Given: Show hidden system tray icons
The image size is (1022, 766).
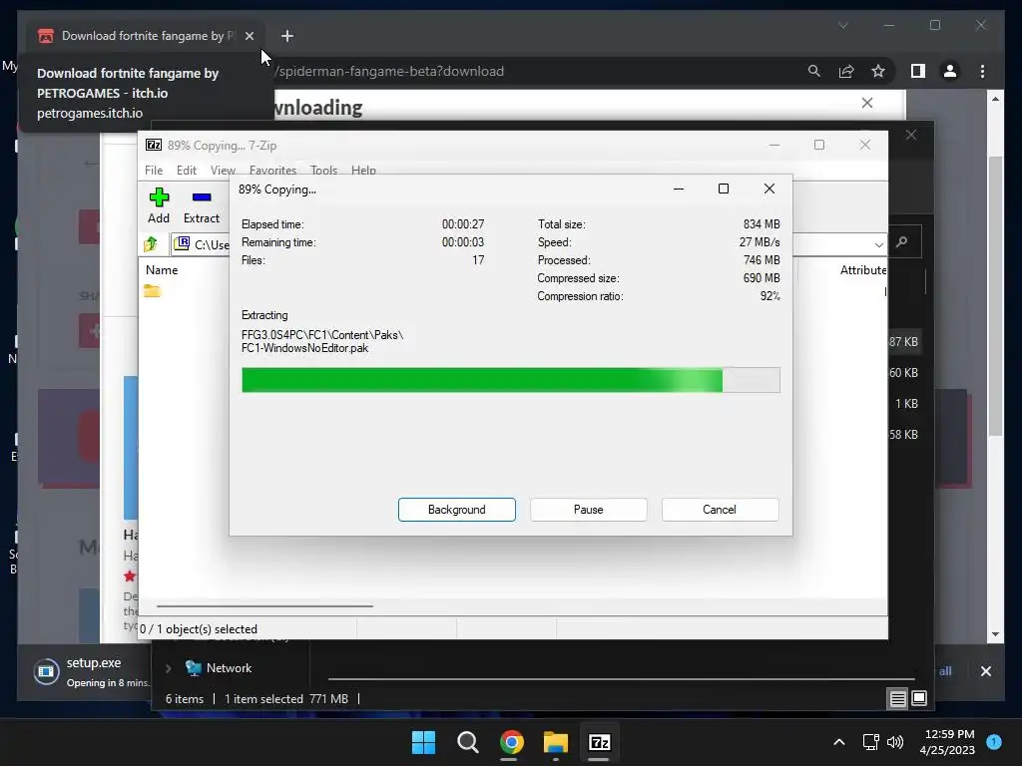Looking at the screenshot, I should (x=839, y=742).
